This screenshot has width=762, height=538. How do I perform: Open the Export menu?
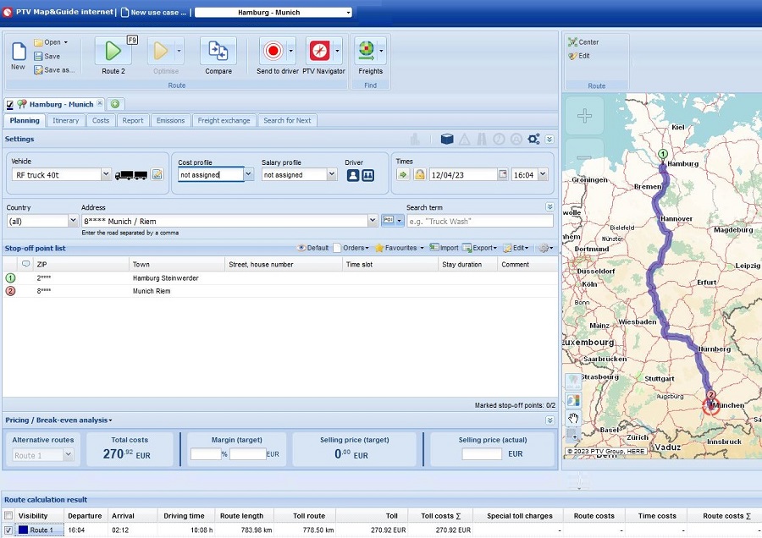click(479, 248)
